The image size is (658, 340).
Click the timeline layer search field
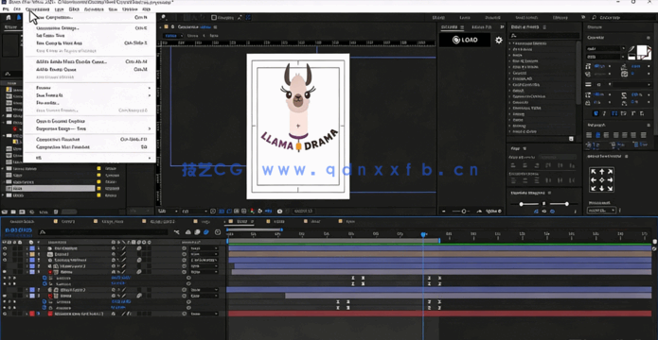coord(103,232)
